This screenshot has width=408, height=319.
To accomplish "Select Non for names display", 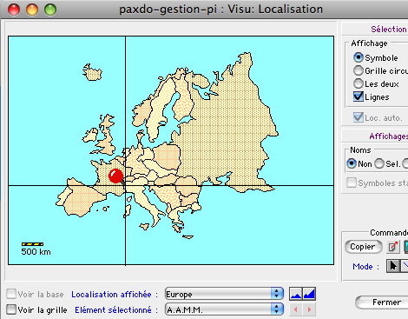I will [352, 163].
